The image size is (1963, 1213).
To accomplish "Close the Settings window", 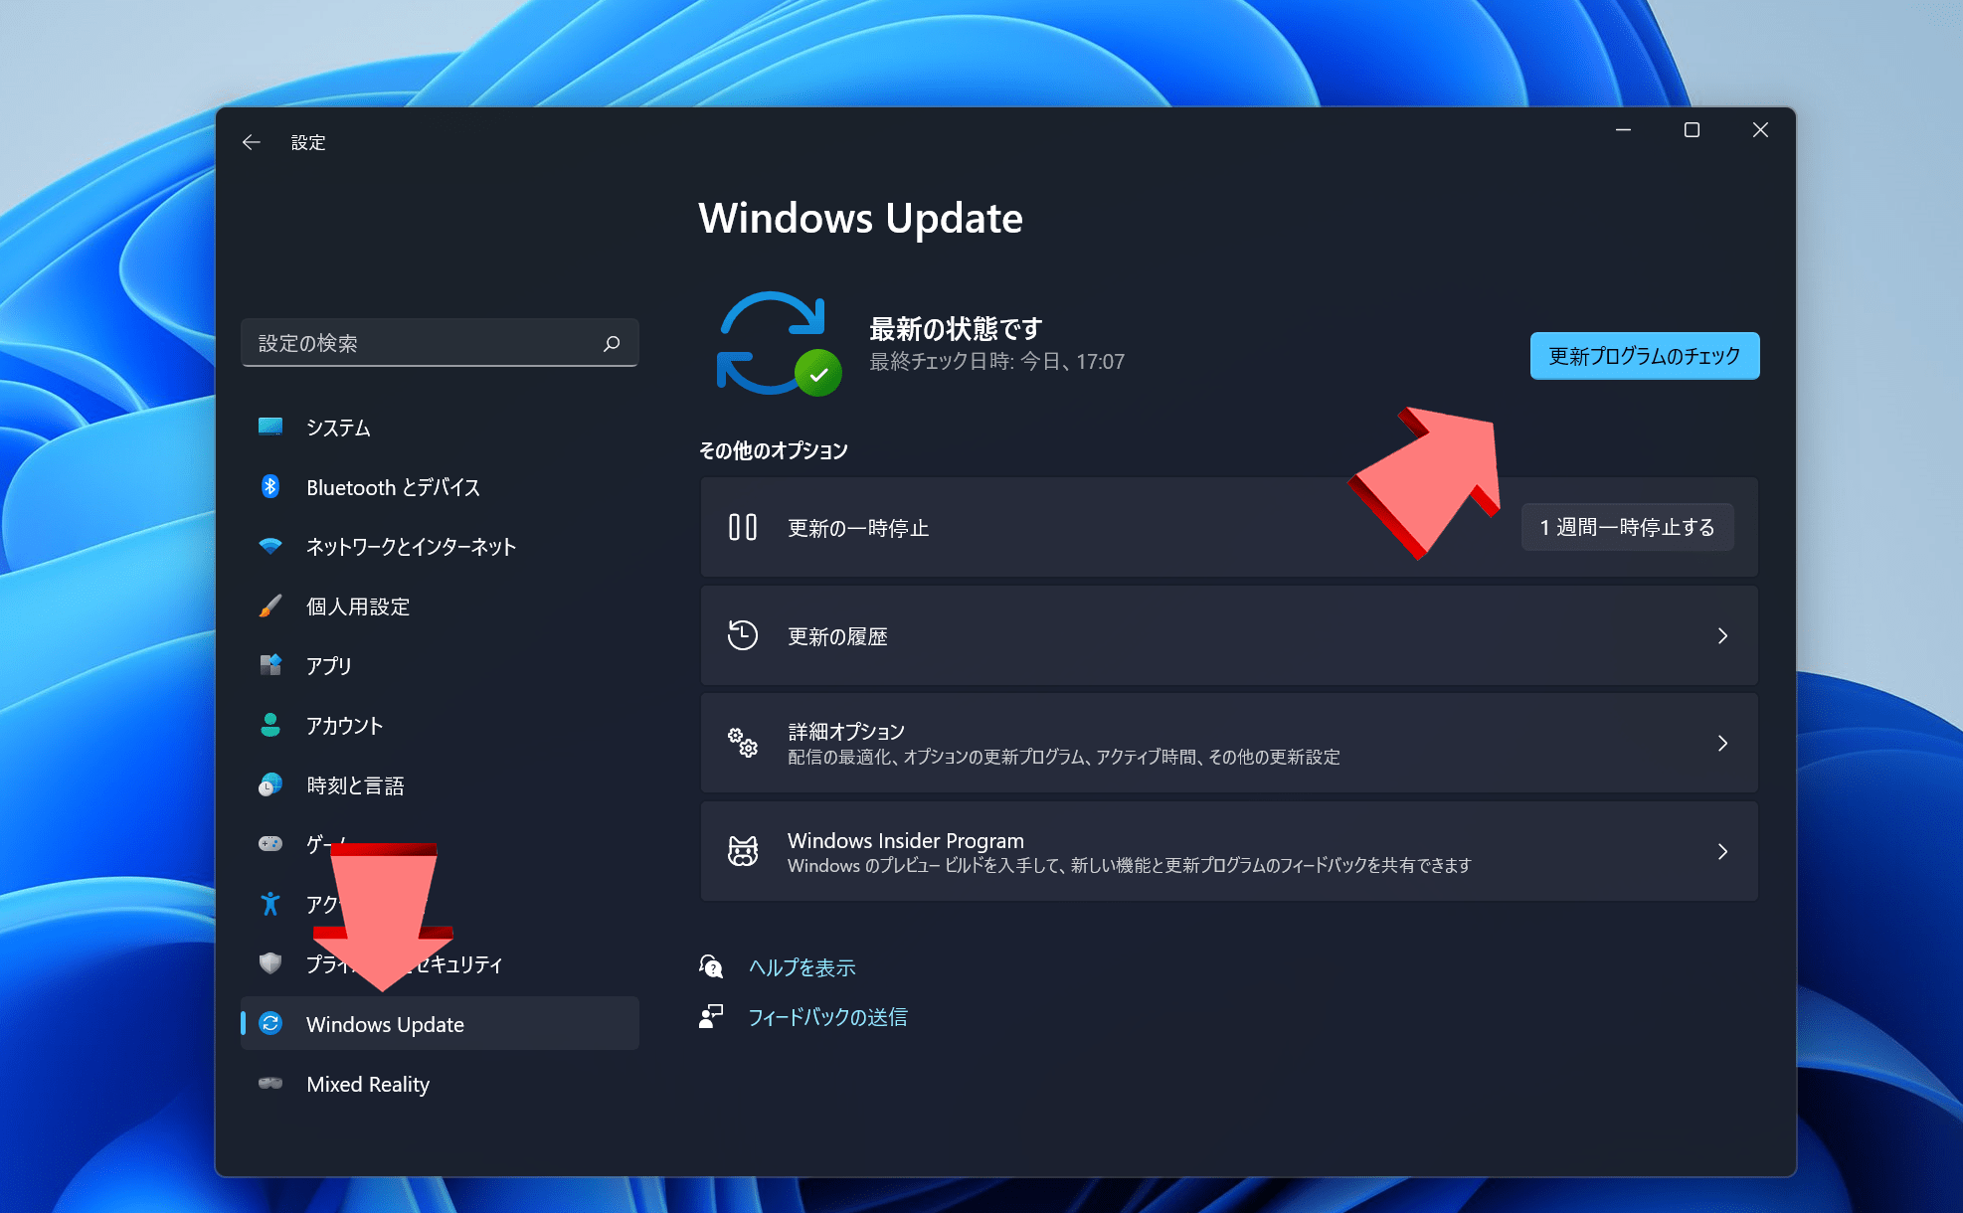I will tap(1760, 130).
